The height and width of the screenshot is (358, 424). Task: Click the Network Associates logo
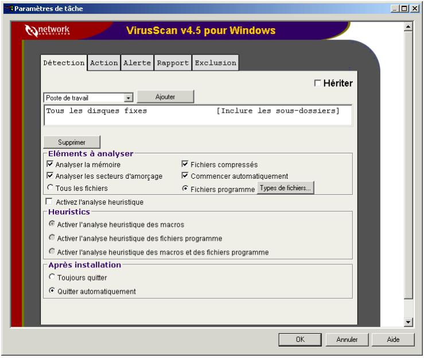(47, 30)
